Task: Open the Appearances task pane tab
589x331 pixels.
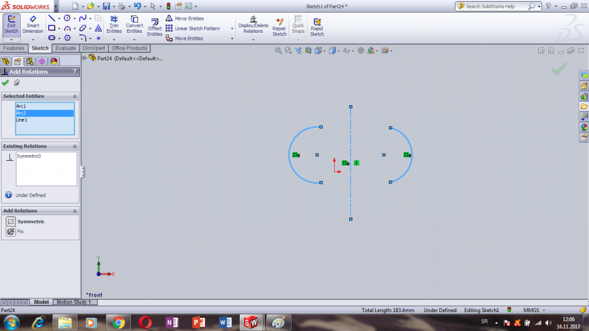Action: [x=584, y=127]
